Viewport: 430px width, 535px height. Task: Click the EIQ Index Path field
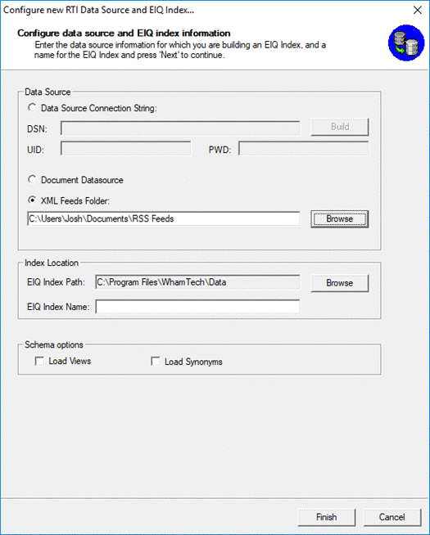[x=197, y=282]
